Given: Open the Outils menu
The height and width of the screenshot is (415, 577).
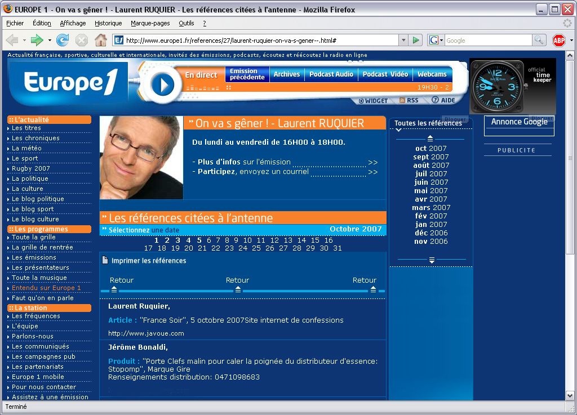Looking at the screenshot, I should 186,23.
